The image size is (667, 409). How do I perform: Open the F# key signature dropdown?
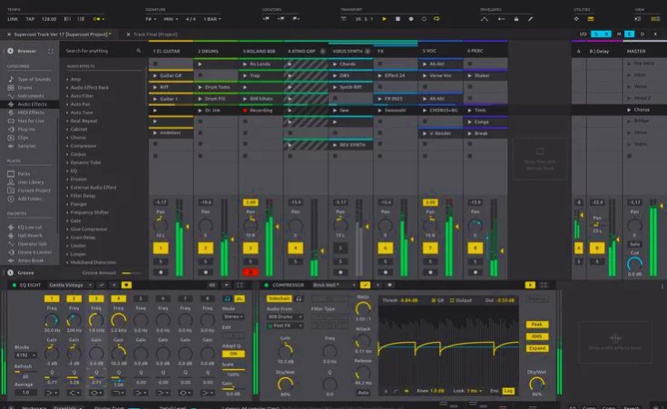point(151,19)
